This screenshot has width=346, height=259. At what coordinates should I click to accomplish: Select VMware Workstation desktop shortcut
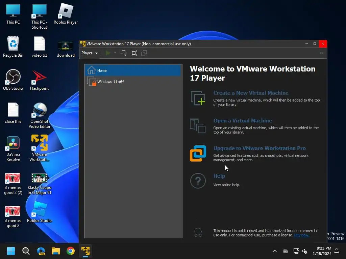(39, 148)
